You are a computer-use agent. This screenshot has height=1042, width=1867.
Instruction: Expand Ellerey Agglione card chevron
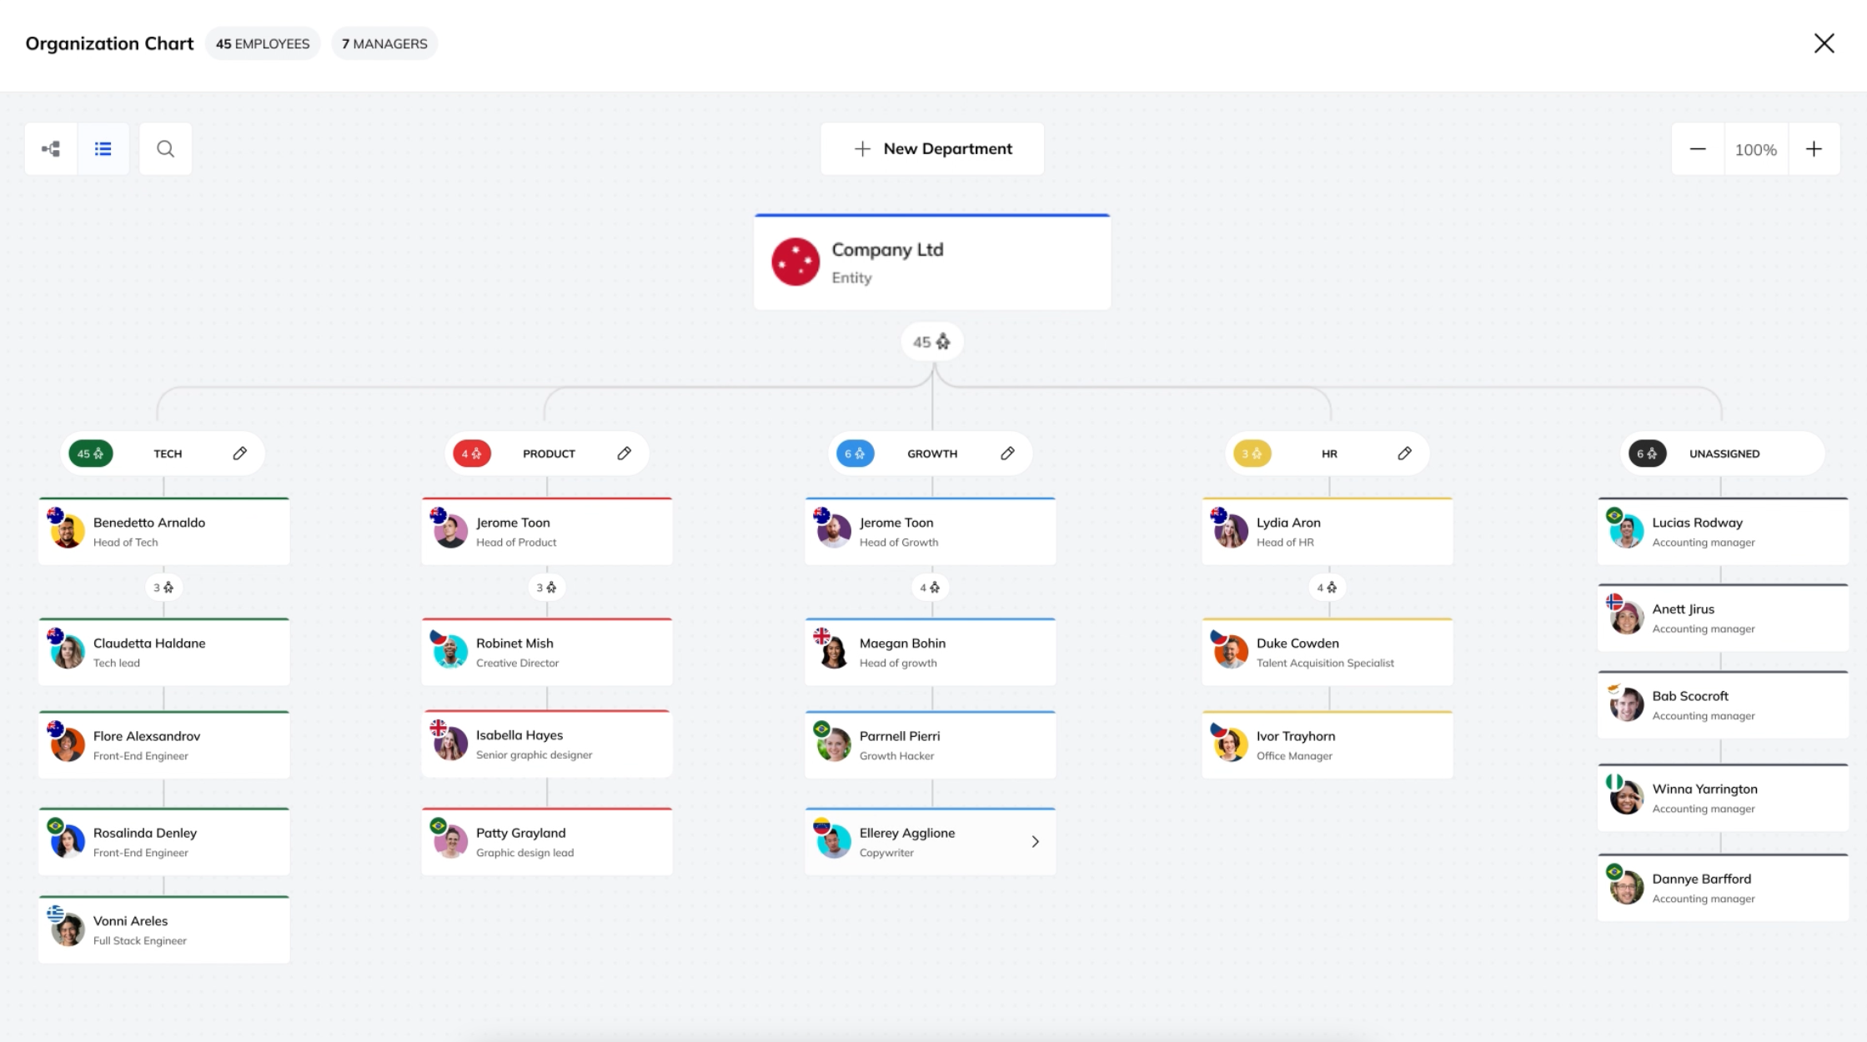click(x=1035, y=842)
